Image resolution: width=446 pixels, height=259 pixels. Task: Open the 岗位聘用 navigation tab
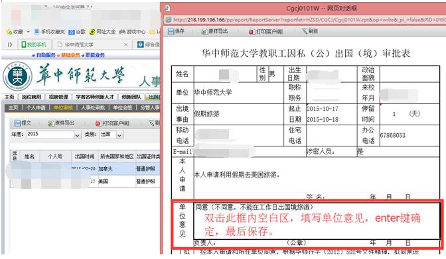point(31,97)
